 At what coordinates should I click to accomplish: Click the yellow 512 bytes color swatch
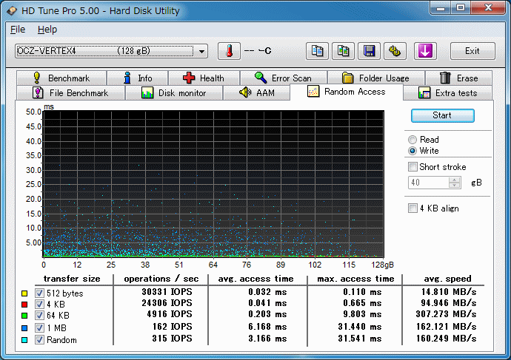click(24, 293)
